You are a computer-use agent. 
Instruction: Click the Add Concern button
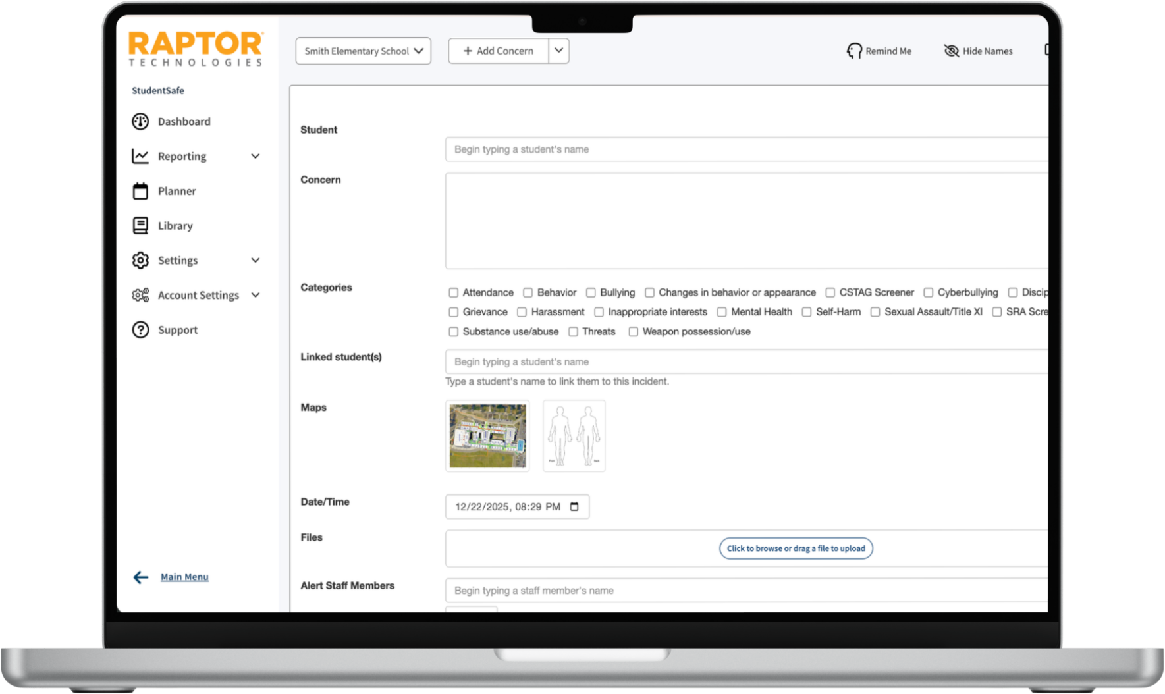click(x=498, y=51)
